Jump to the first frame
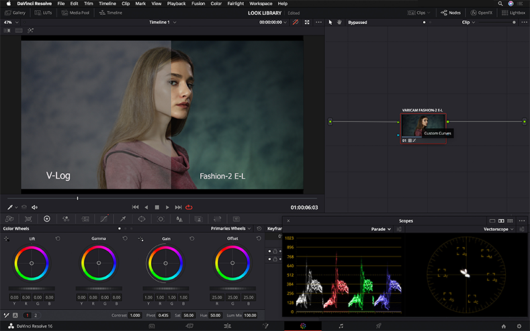 coord(135,207)
